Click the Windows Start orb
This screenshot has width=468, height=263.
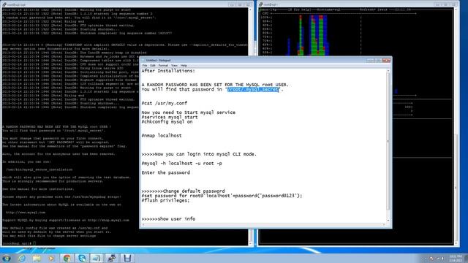[x=6, y=258]
